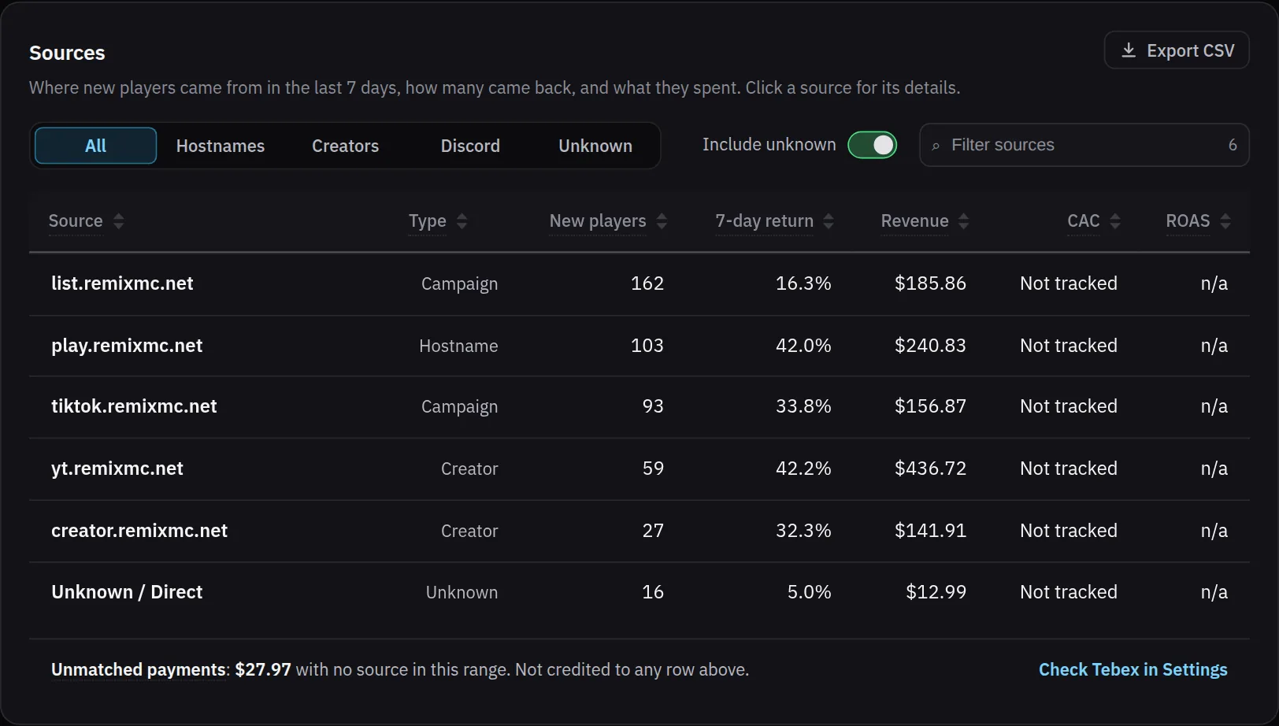Open tiktok.remixmc.net source row

[639, 406]
